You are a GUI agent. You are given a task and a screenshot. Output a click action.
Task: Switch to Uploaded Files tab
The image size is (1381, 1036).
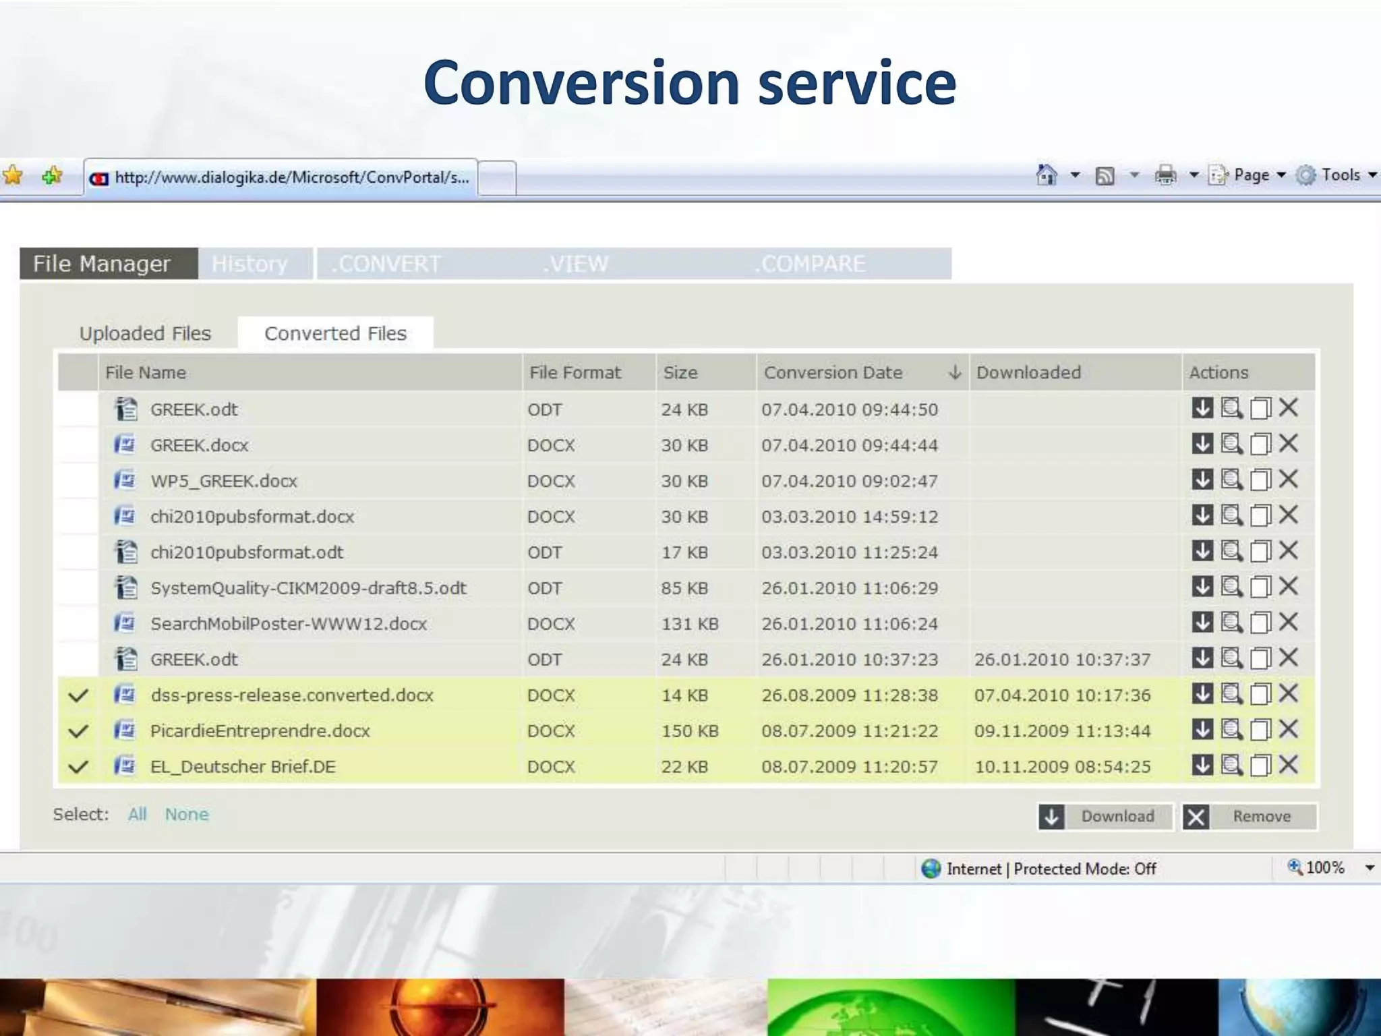pos(145,333)
